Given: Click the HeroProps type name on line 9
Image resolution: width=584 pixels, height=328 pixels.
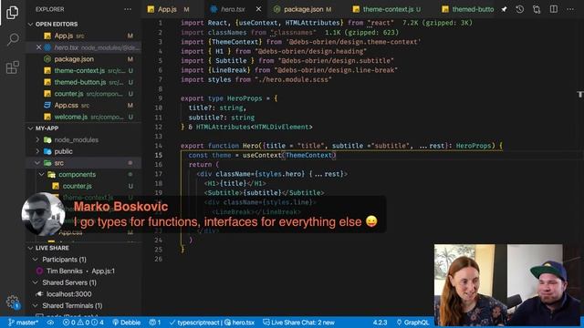Looking at the screenshot, I should click(245, 98).
